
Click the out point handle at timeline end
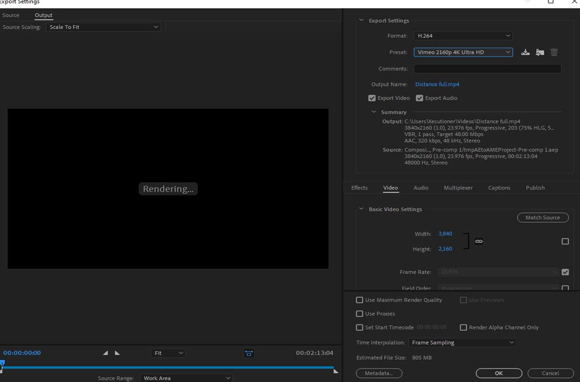(335, 370)
